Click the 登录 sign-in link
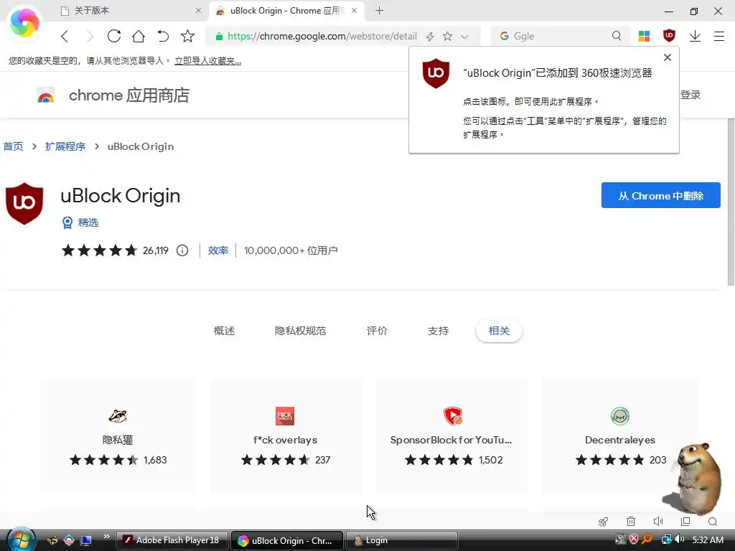Screen dimensions: 735x551 (x=690, y=95)
